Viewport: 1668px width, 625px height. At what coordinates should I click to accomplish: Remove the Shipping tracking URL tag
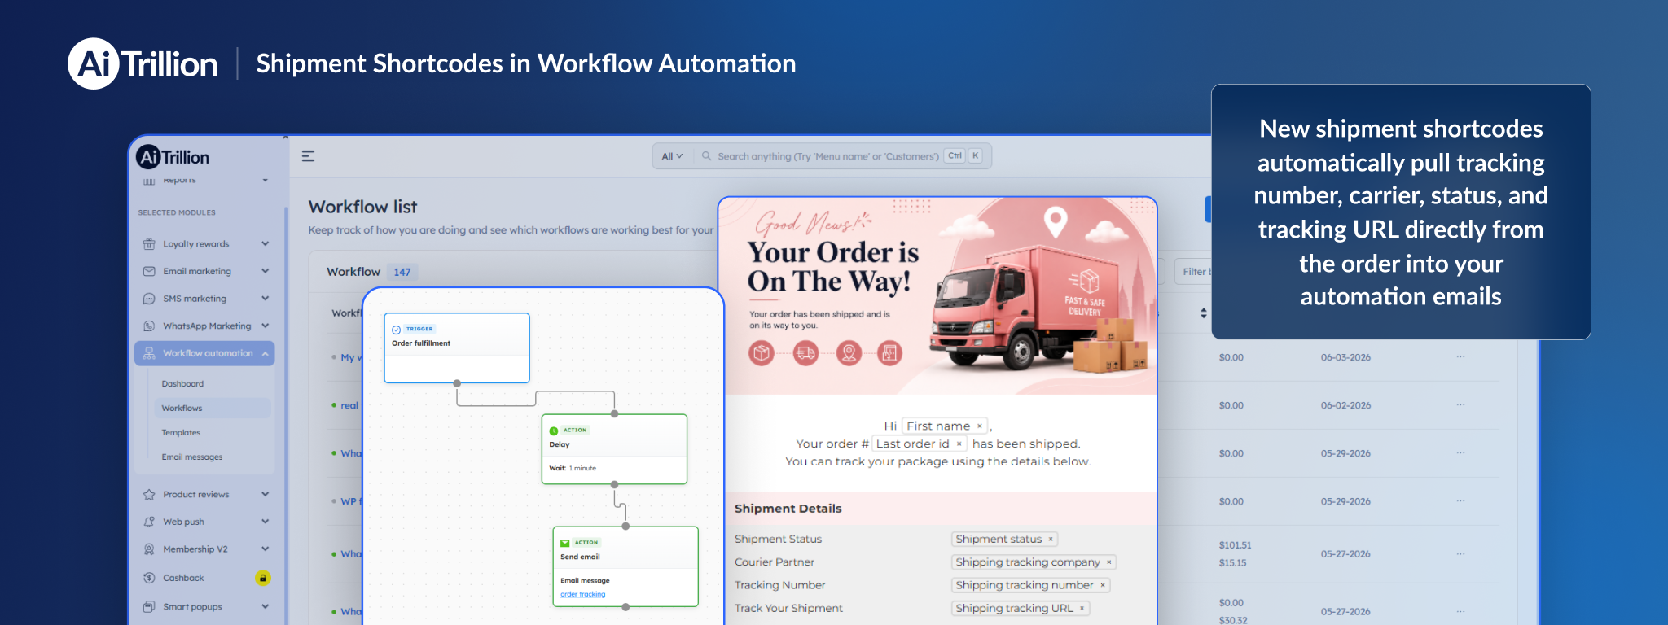(x=1082, y=608)
